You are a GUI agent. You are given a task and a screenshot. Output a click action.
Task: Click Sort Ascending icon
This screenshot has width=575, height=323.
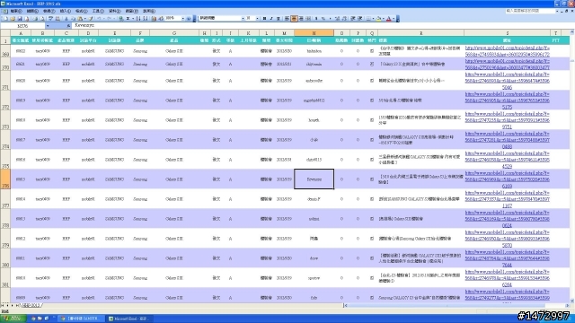(x=138, y=19)
